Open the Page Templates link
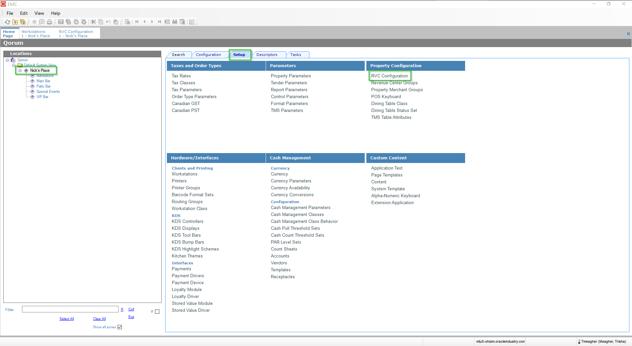The width and height of the screenshot is (632, 346). (x=387, y=175)
